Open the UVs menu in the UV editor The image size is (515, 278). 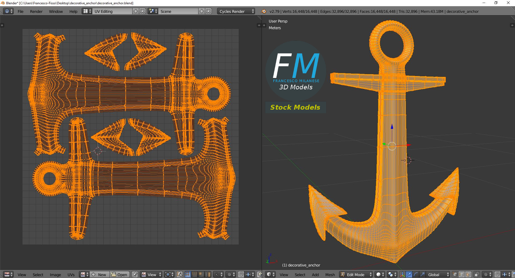(x=71, y=275)
